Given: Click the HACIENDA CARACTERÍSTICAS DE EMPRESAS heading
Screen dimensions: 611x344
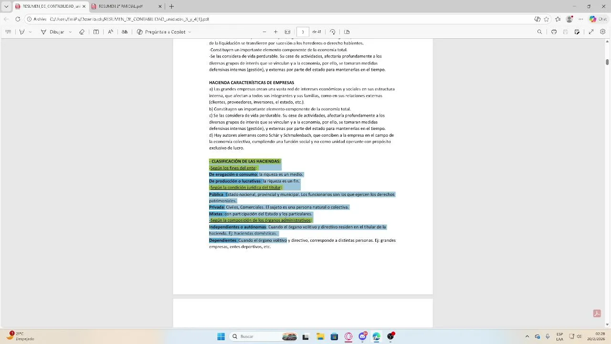Looking at the screenshot, I should pyautogui.click(x=252, y=83).
